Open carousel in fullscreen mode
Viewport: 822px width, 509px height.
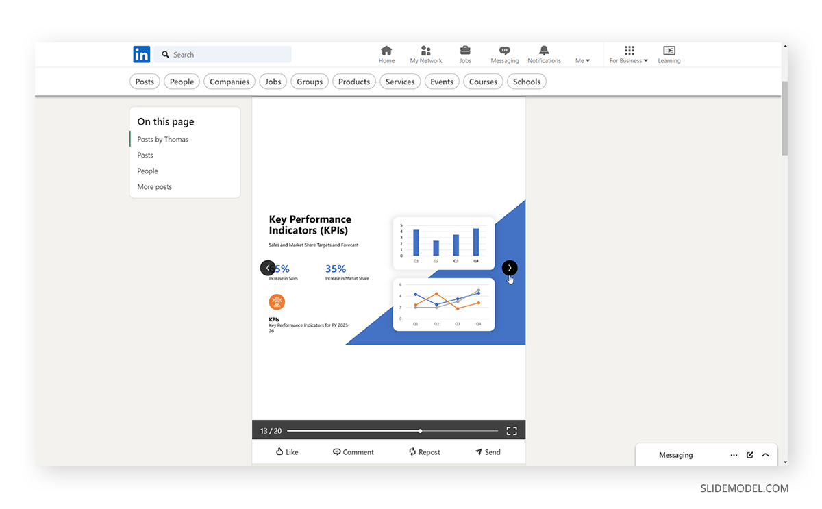click(512, 431)
